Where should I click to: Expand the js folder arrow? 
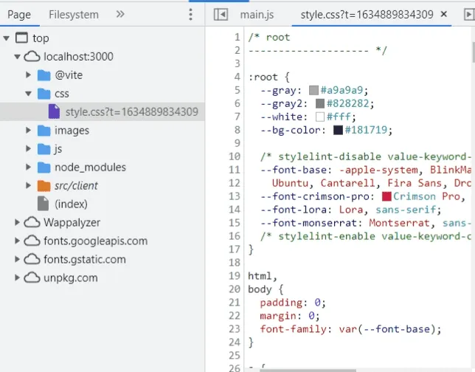[28, 148]
